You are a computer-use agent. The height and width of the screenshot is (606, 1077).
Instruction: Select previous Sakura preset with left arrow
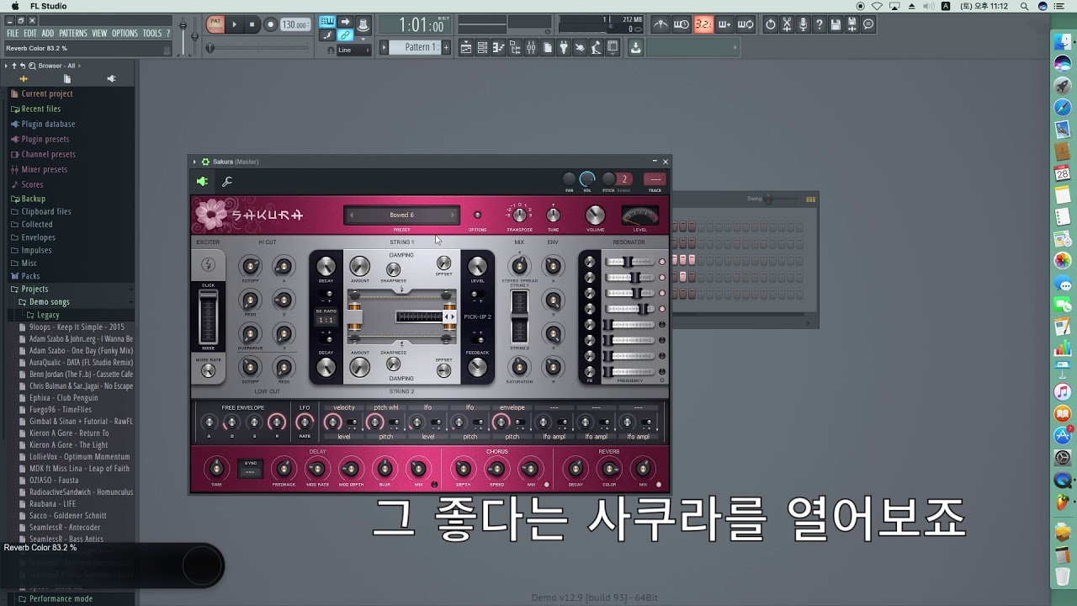[x=351, y=215]
